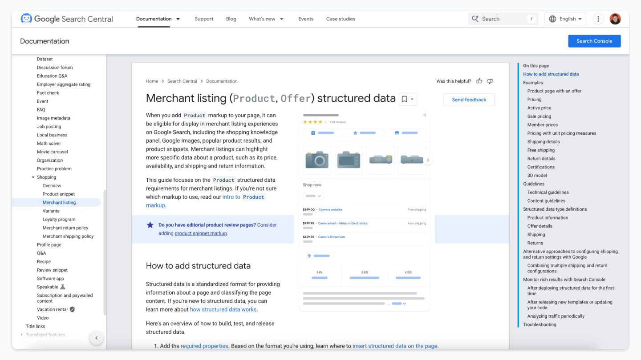Select Variants in the sidebar
This screenshot has width=641, height=360.
click(51, 211)
